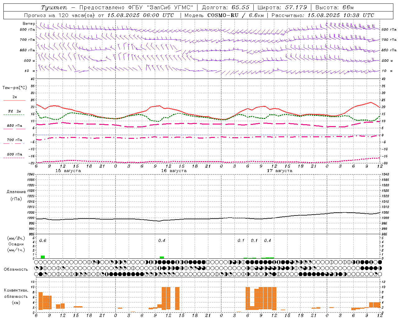Click the '15 августа' date label
The height and width of the screenshot is (318, 398).
click(68, 171)
